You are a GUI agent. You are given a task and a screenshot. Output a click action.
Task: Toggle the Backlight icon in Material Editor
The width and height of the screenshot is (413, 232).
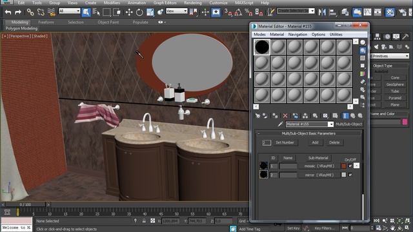363,50
